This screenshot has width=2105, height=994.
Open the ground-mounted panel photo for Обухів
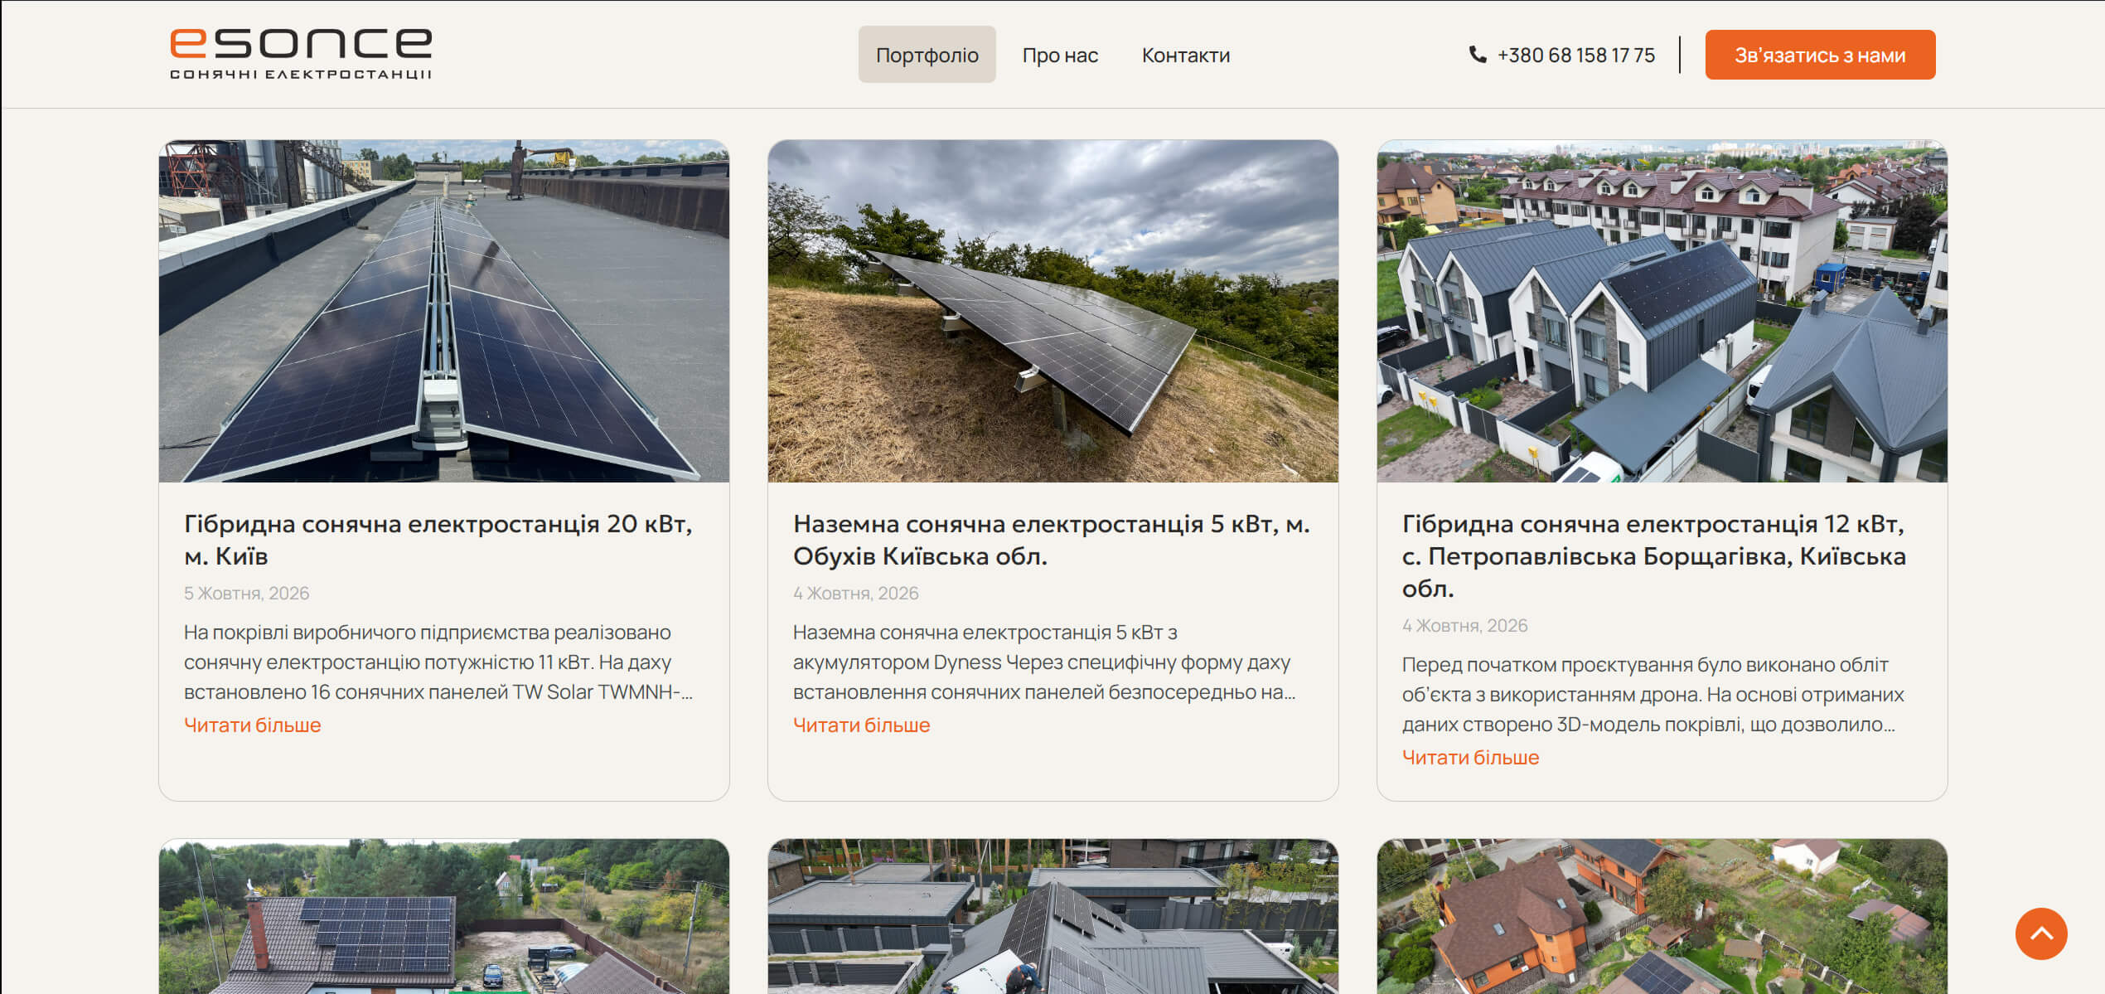[1052, 311]
